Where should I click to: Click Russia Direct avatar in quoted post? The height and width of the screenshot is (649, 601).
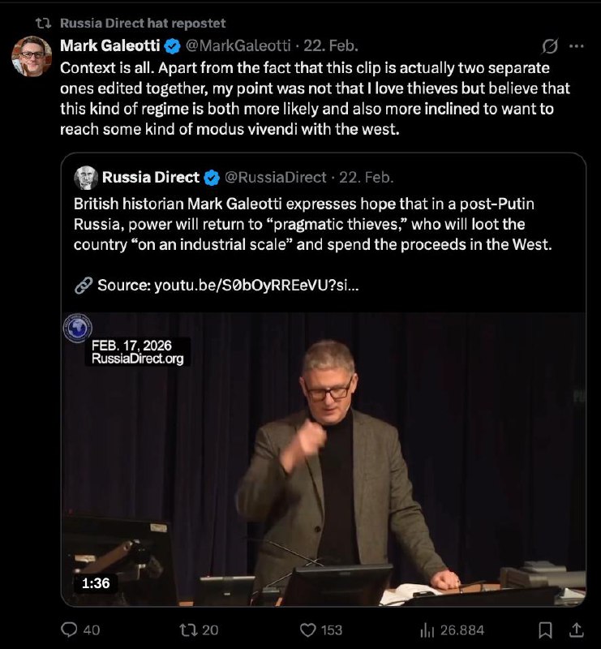click(x=86, y=177)
